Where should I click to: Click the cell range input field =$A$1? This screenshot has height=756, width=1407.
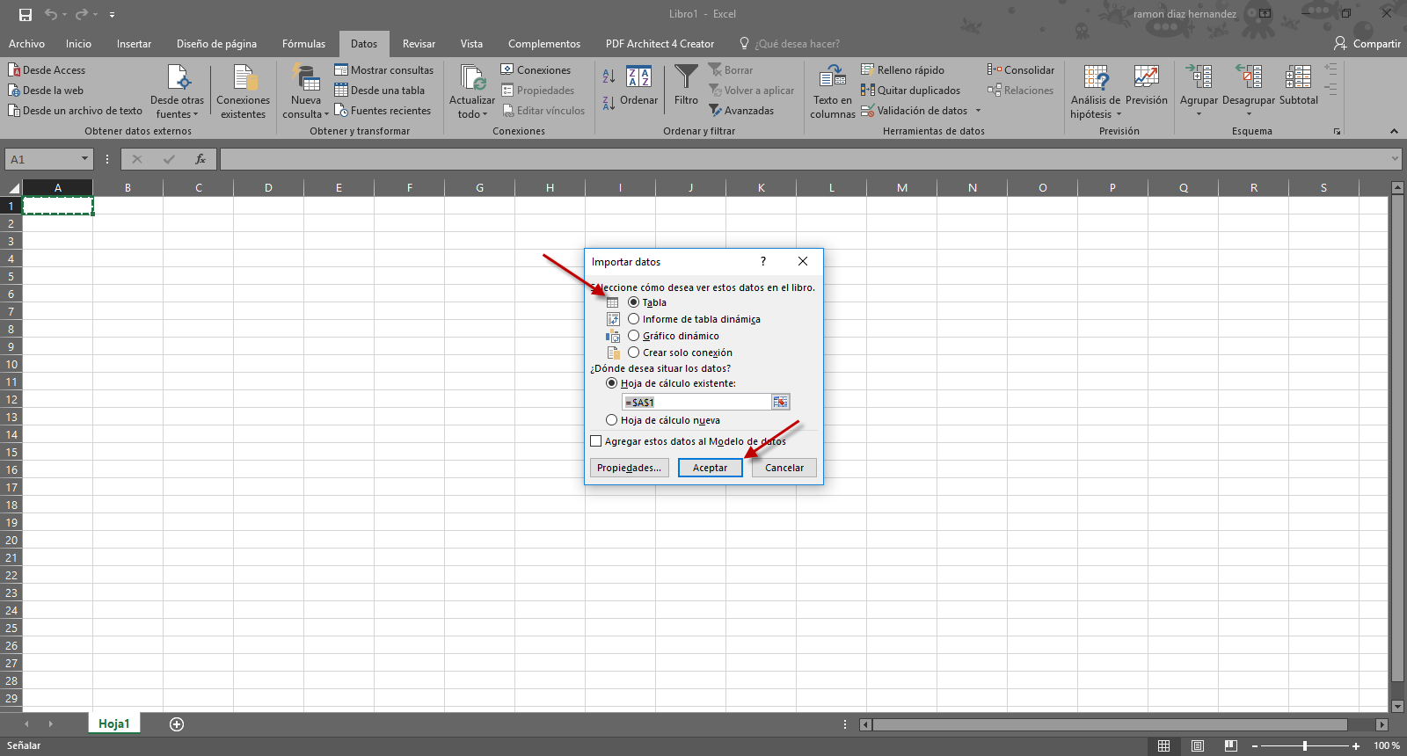tap(696, 402)
